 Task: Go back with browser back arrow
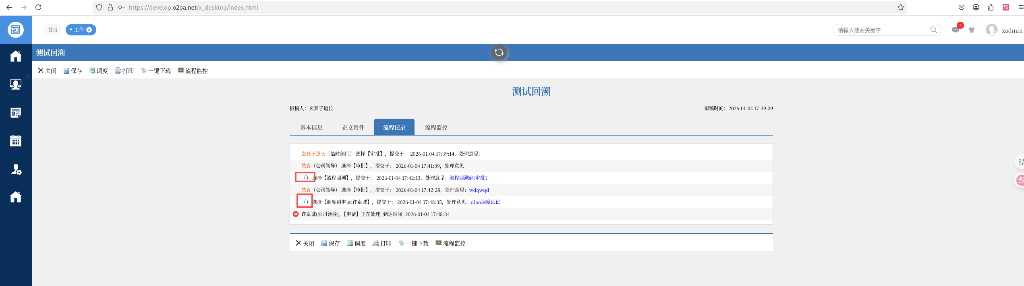(9, 7)
